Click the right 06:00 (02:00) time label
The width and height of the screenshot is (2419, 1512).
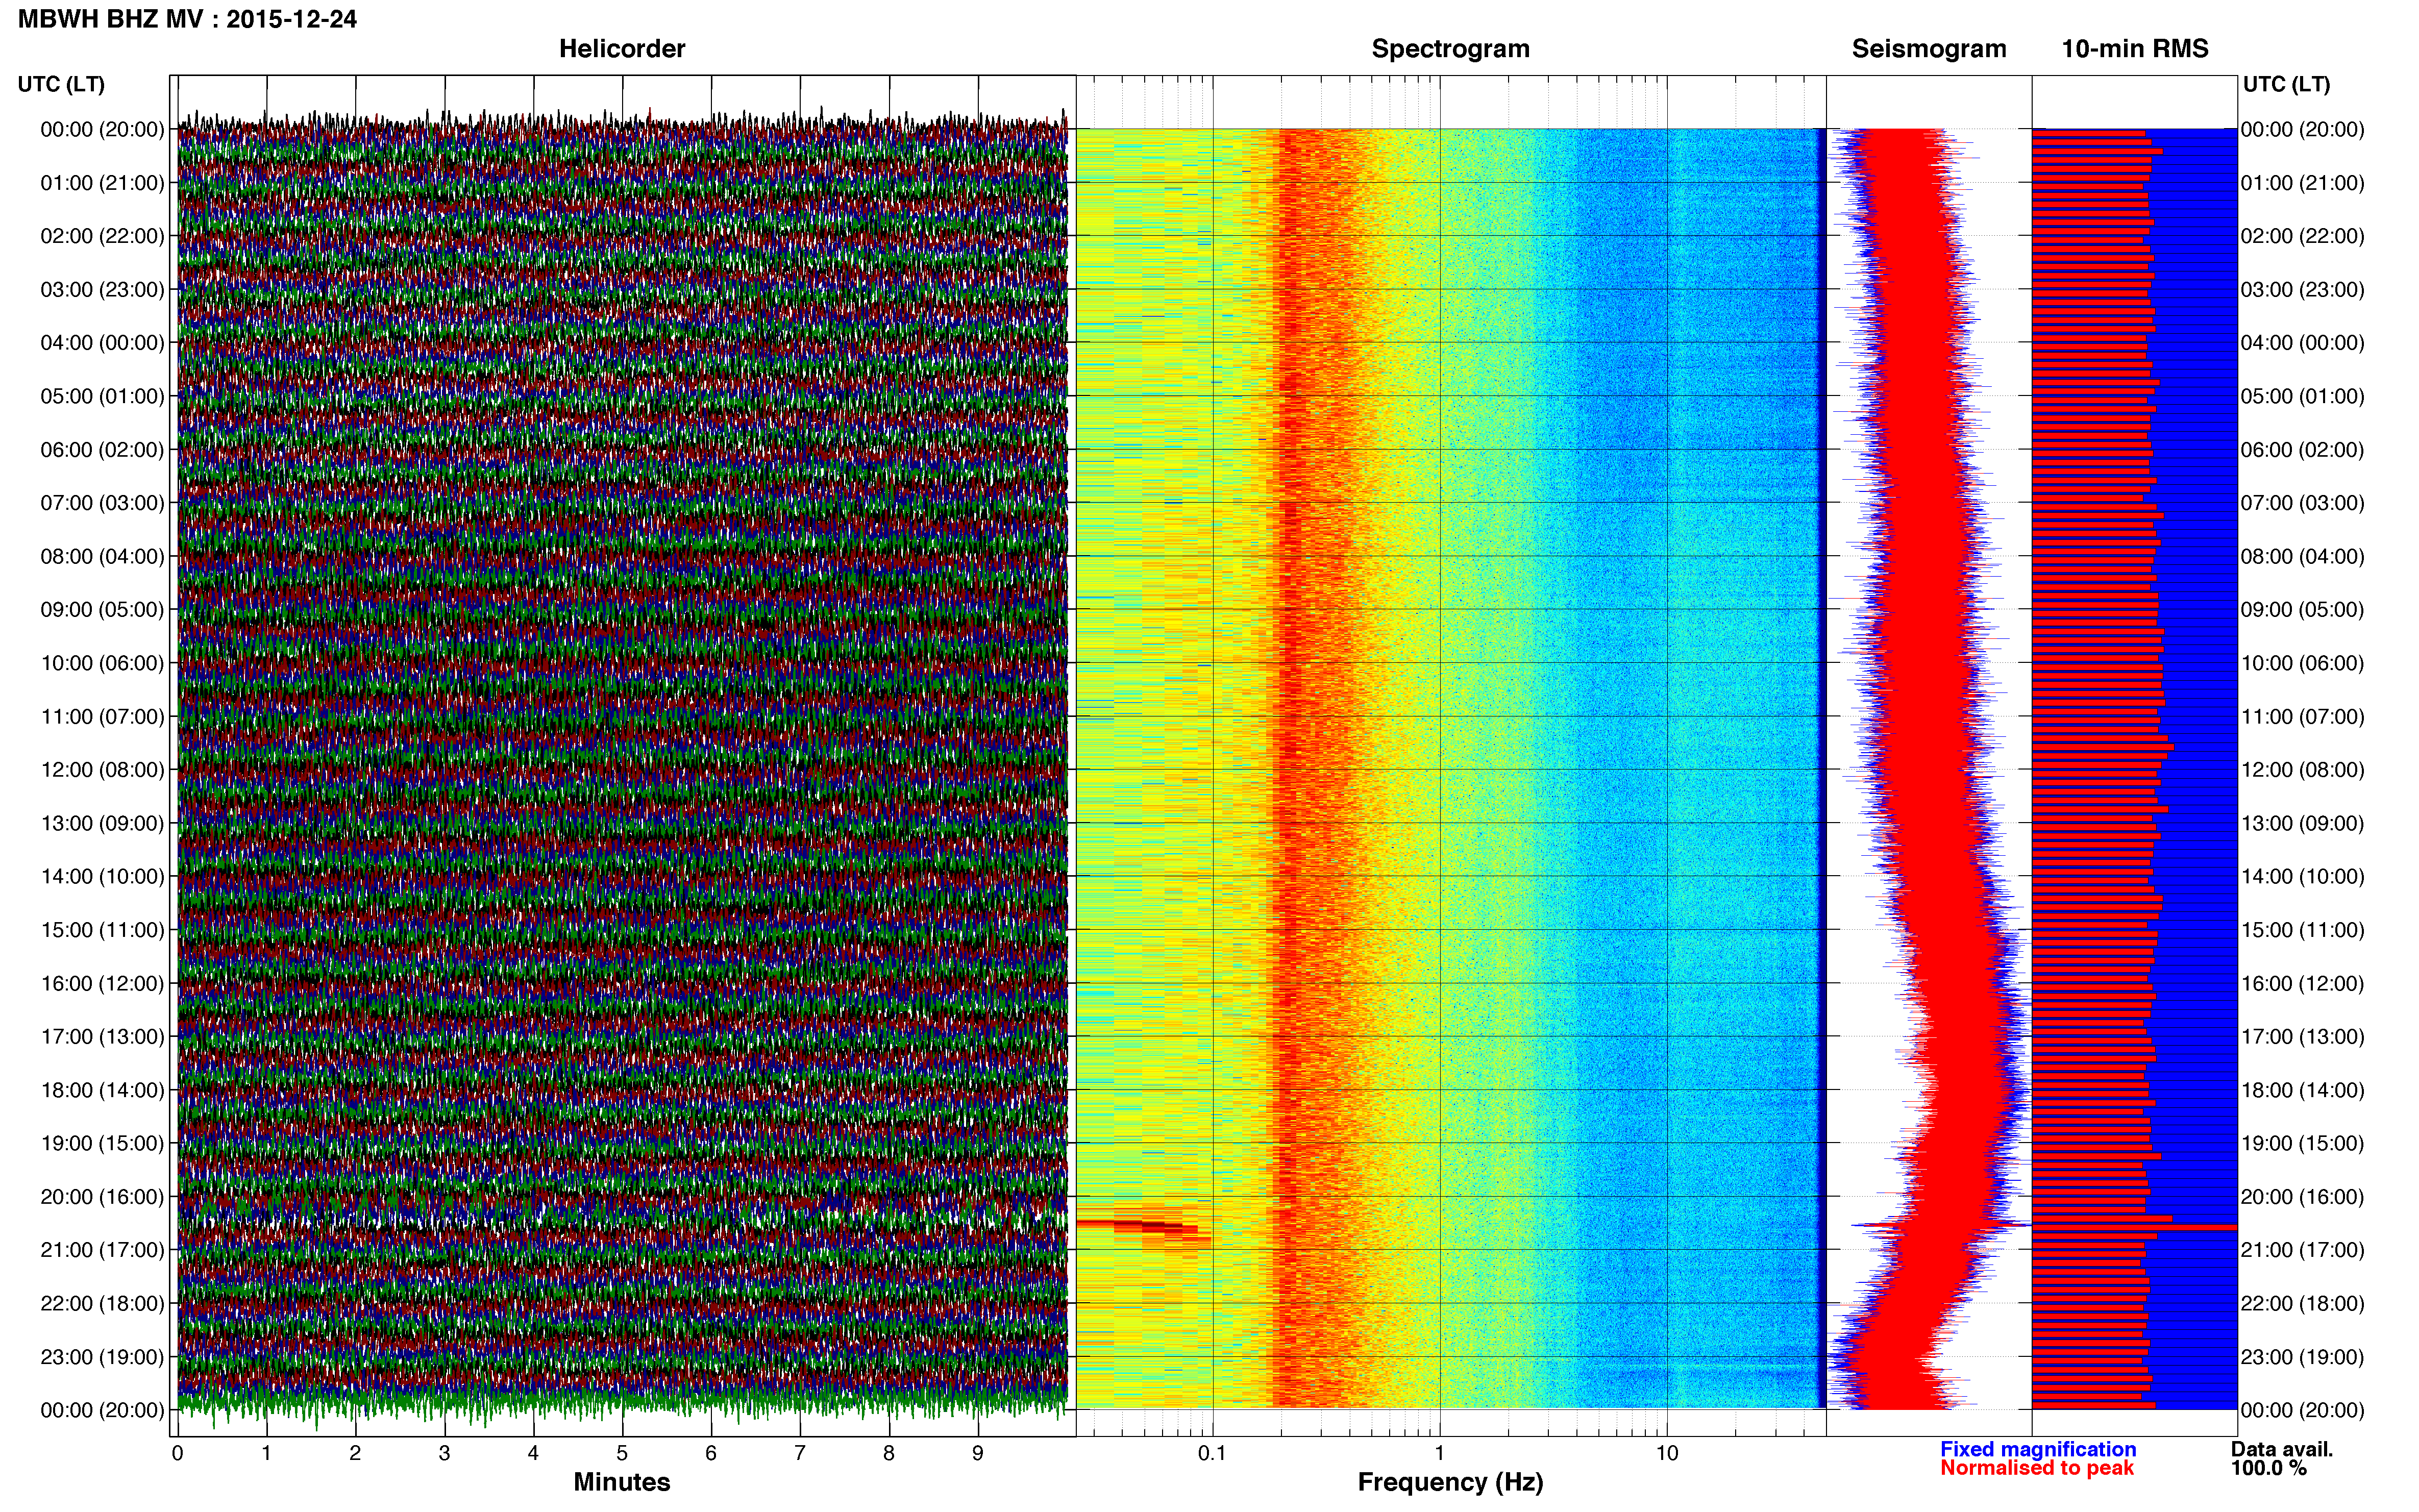pyautogui.click(x=2302, y=450)
